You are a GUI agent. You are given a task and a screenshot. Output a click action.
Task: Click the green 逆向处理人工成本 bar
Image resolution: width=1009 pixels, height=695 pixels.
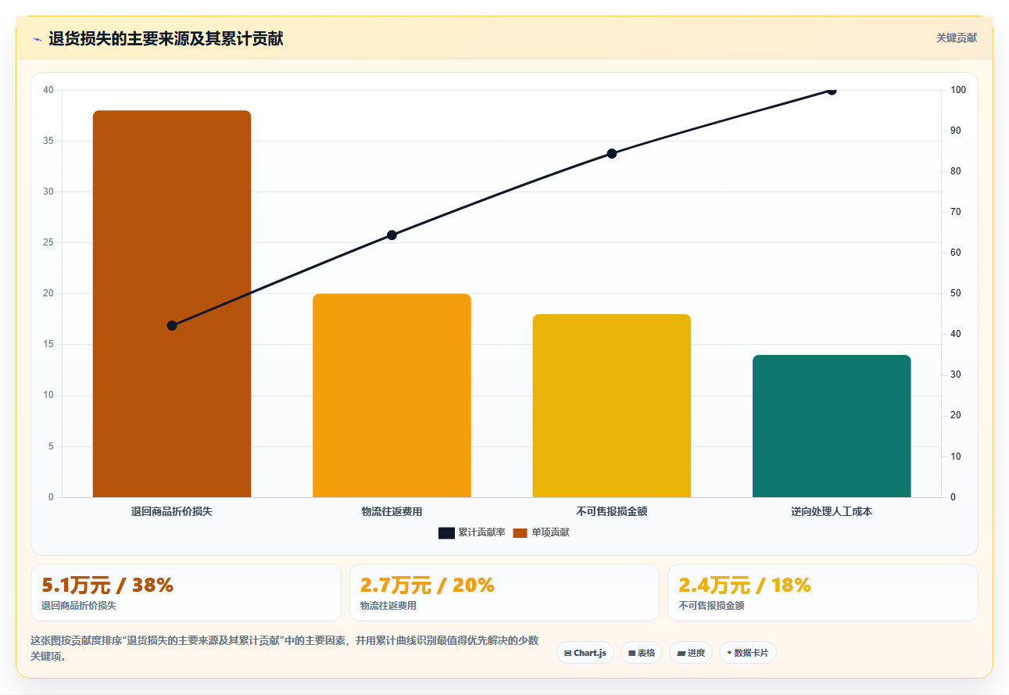pos(832,426)
